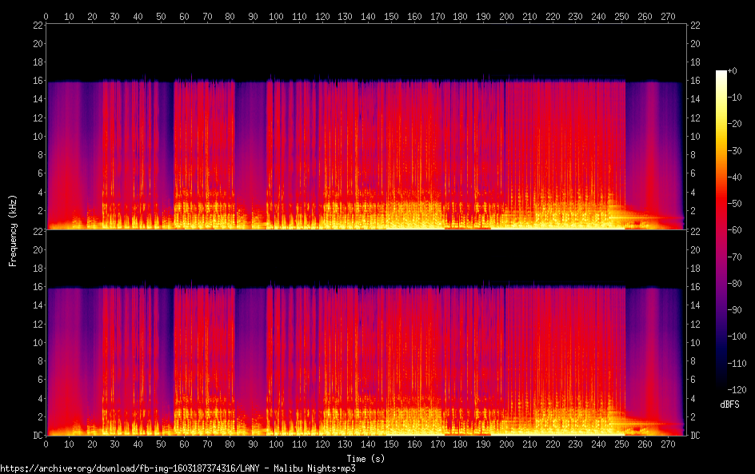Click the "Frequency (kHz)" axis label

[13, 230]
